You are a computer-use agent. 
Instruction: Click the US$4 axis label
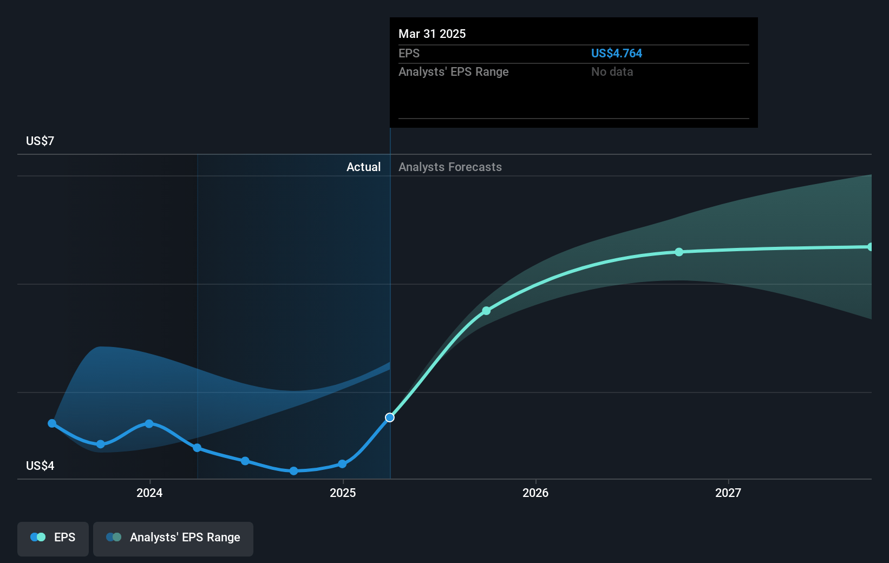pos(40,466)
